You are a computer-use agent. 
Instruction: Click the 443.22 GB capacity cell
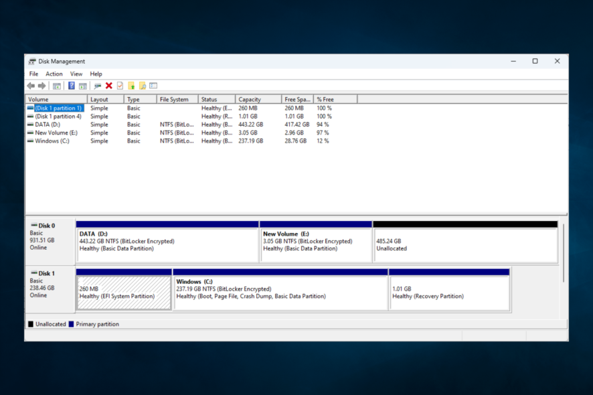pyautogui.click(x=251, y=125)
